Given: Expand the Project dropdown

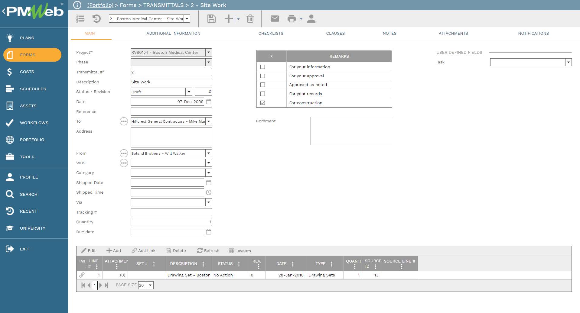Looking at the screenshot, I should 209,52.
